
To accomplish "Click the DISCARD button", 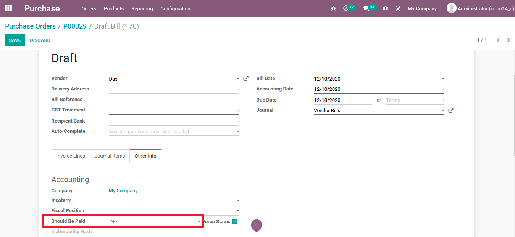I will click(x=40, y=40).
